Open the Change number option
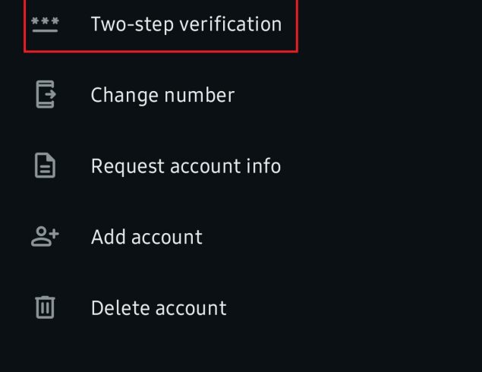482x372 pixels. (241, 95)
